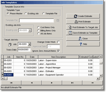The height and width of the screenshot is (92, 106).
Task: Click the horizontal scroll left arrow
Action: [3, 79]
